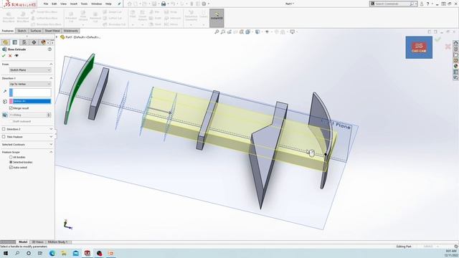The height and width of the screenshot is (258, 459).
Task: Open PropertyManager tab icon
Action: coord(14,42)
